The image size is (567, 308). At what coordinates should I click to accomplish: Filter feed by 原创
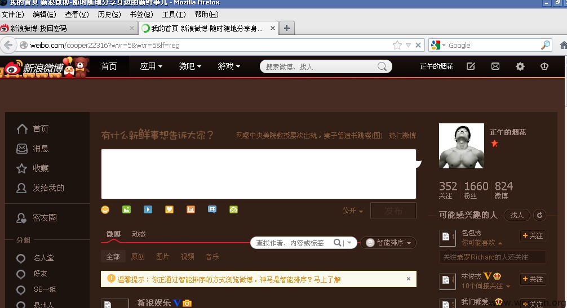(x=138, y=256)
